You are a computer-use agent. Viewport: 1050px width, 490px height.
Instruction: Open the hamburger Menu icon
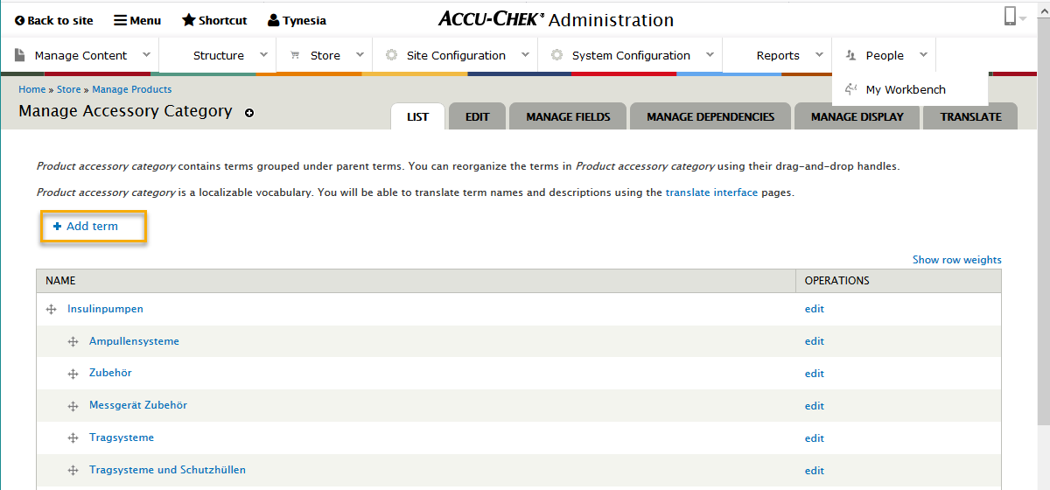coord(121,20)
